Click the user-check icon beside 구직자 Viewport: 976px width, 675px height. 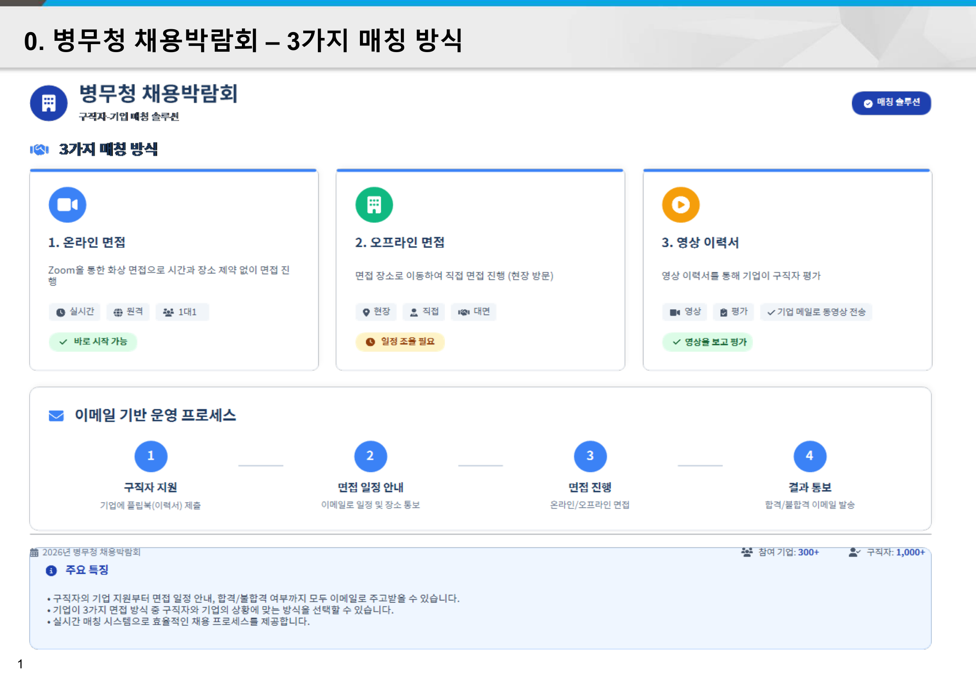pos(855,552)
